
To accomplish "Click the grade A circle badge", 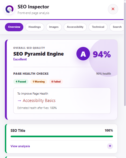I will (x=83, y=54).
